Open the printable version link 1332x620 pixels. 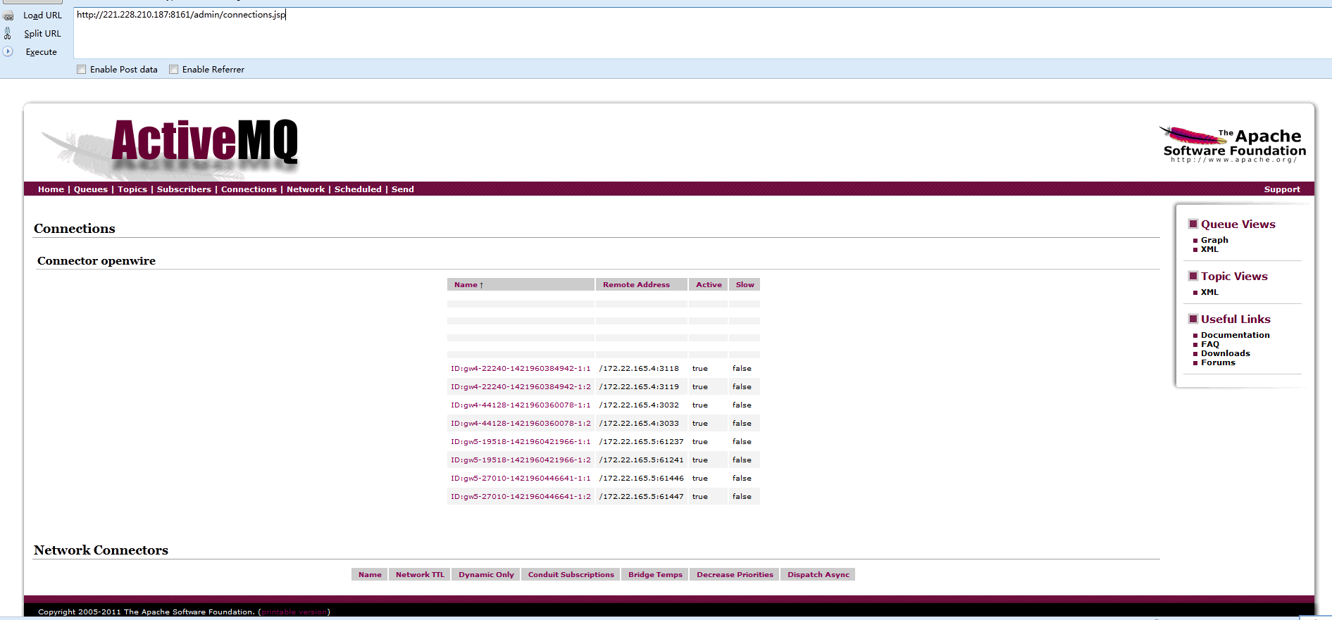[x=294, y=612]
